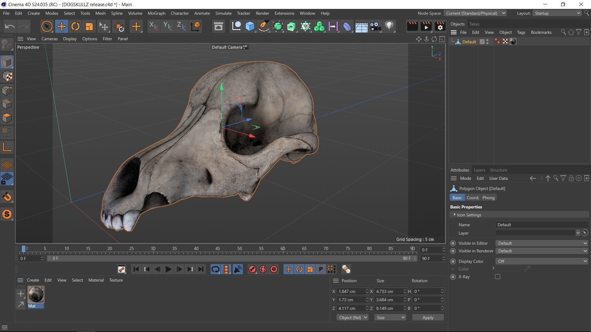This screenshot has width=591, height=332.
Task: Select the Live Selection tool
Action: pyautogui.click(x=47, y=26)
